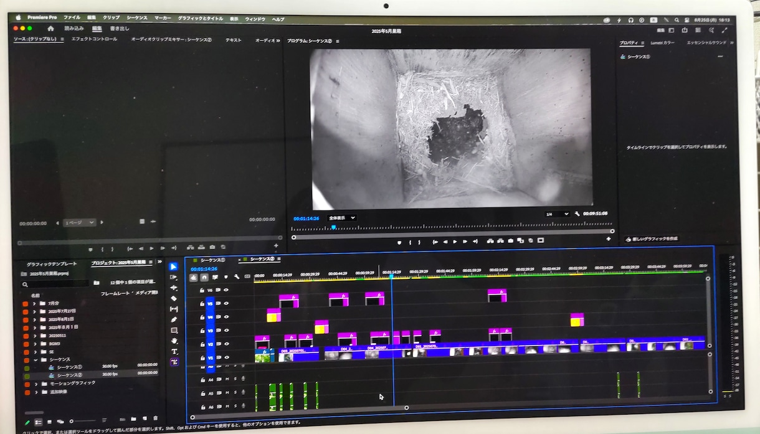Go to the Home screen icon
The width and height of the screenshot is (760, 434).
coord(50,29)
